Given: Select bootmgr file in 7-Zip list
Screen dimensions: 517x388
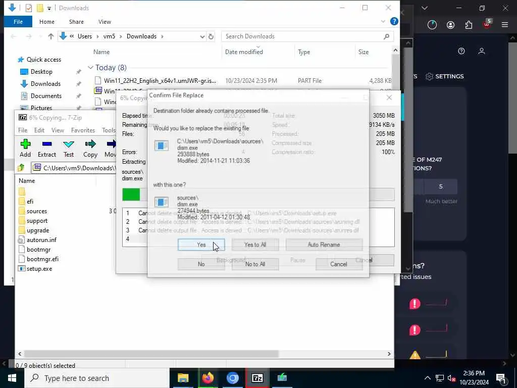Looking at the screenshot, I should [38, 250].
